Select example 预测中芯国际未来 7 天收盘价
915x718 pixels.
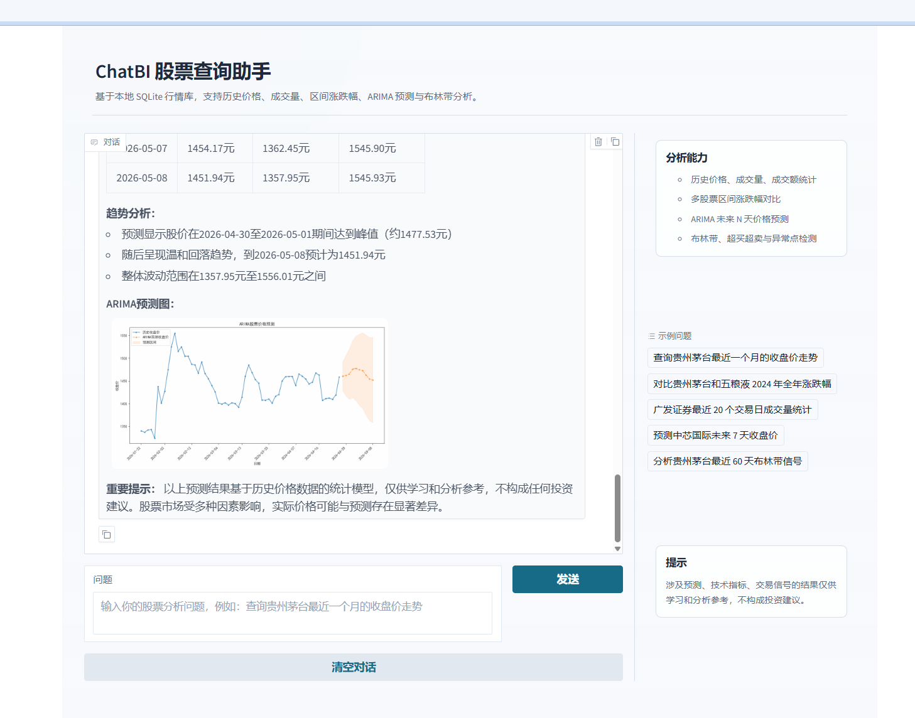click(716, 436)
